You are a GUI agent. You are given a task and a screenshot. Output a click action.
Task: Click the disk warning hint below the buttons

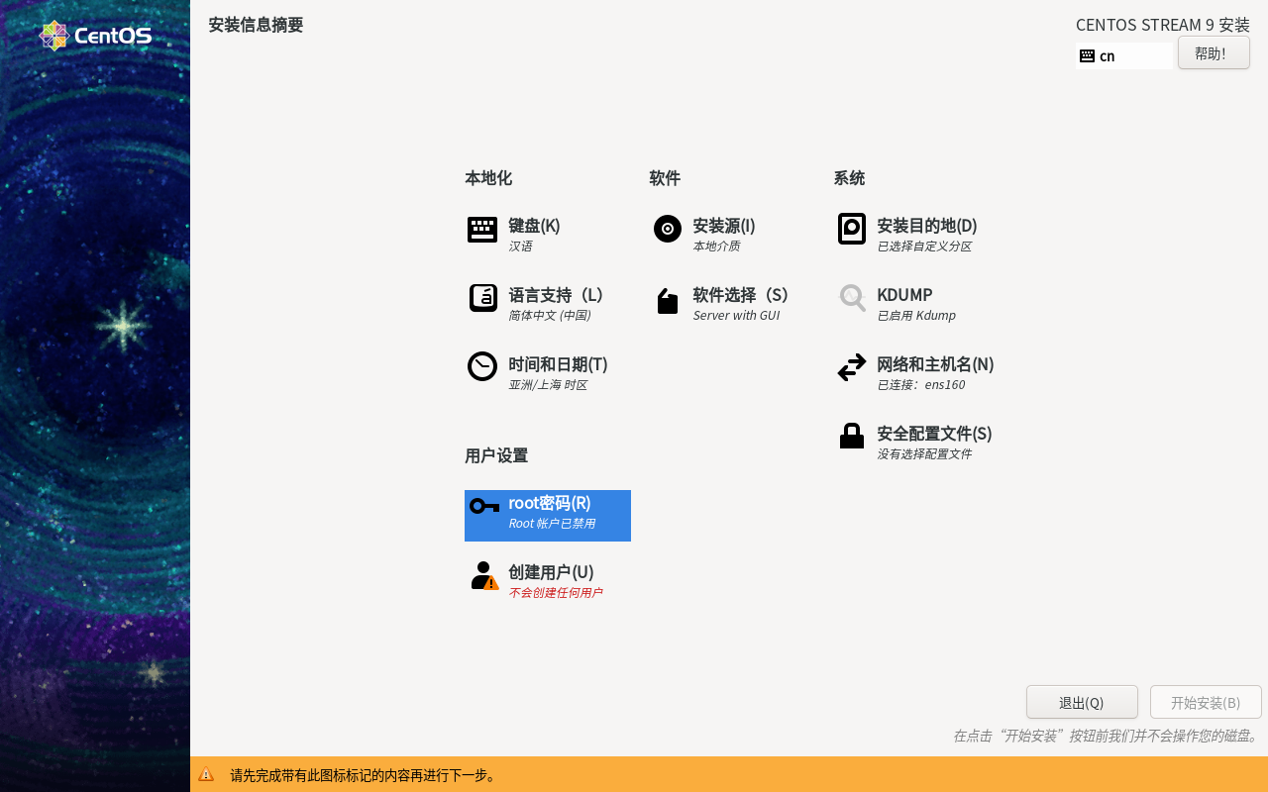click(x=1107, y=736)
